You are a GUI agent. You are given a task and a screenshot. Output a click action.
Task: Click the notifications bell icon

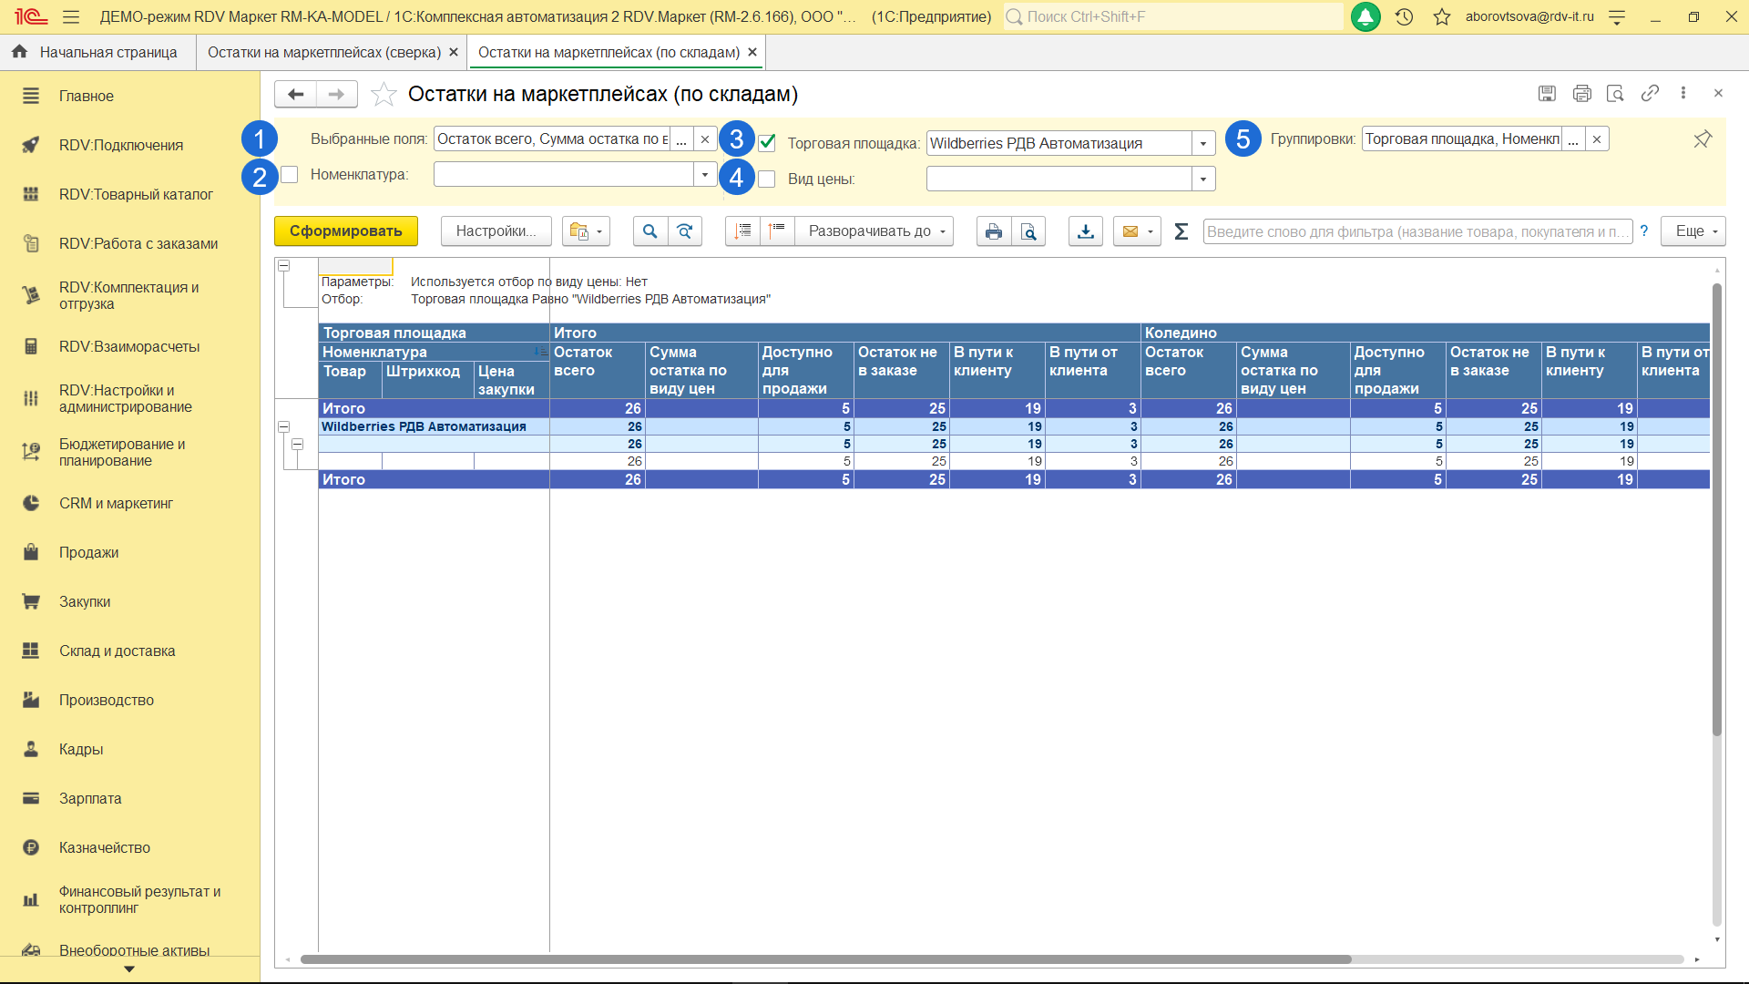point(1365,16)
